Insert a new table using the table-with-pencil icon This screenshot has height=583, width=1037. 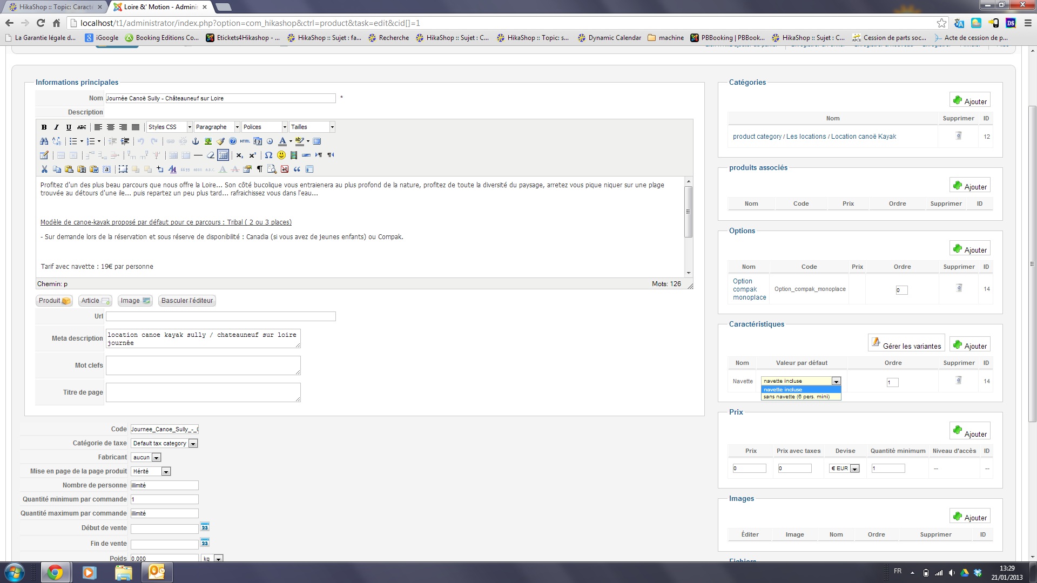click(44, 155)
